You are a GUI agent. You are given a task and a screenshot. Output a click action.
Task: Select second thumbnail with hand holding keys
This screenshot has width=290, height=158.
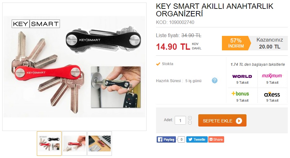click(x=74, y=144)
